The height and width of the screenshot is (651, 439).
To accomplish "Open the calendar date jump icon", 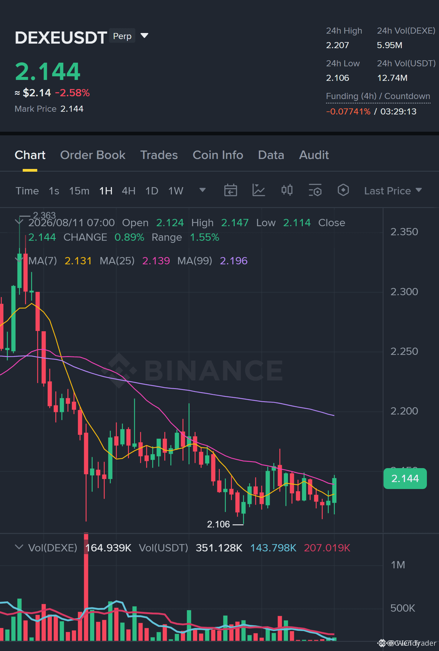I will click(x=230, y=190).
